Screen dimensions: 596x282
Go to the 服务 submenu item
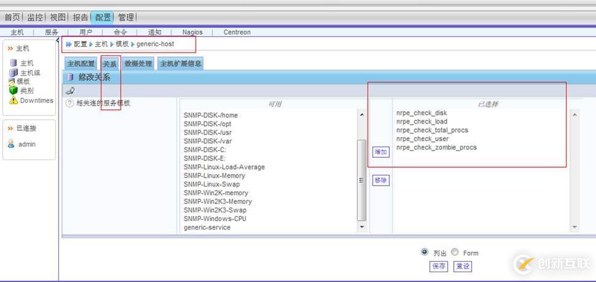point(51,33)
